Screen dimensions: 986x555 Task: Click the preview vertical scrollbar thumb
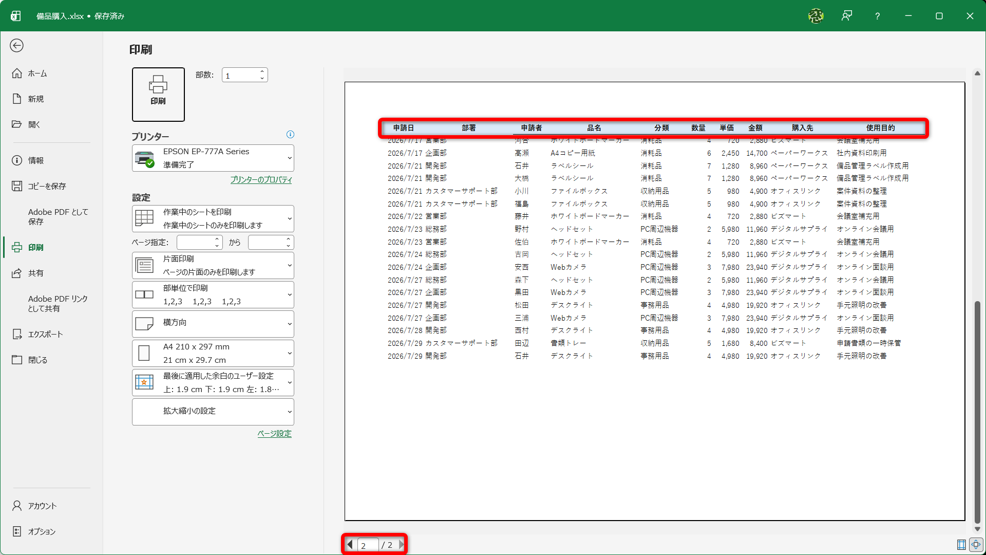pyautogui.click(x=977, y=411)
